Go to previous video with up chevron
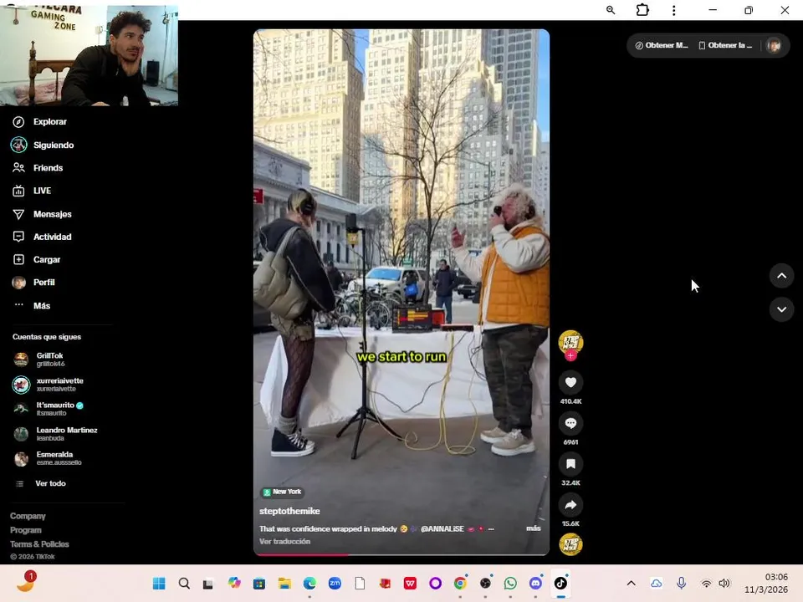 click(x=781, y=276)
